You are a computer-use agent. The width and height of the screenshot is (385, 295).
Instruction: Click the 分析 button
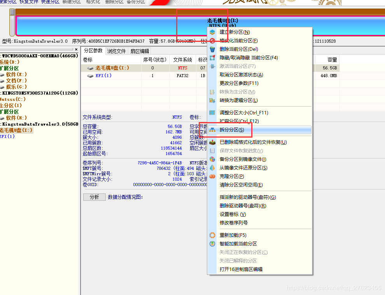(94, 197)
